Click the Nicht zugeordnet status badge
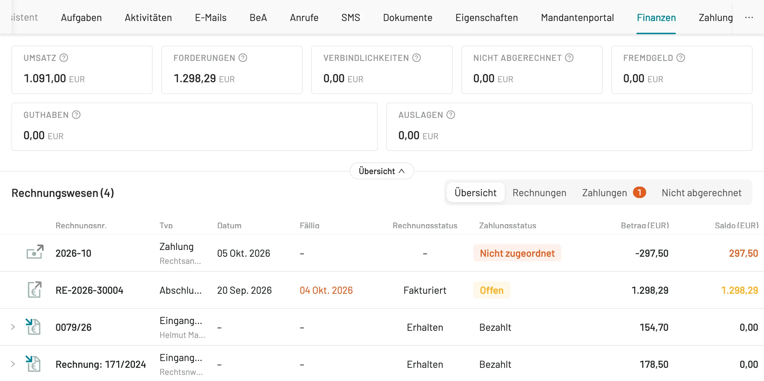Screen dimensions: 764x381 coord(517,253)
